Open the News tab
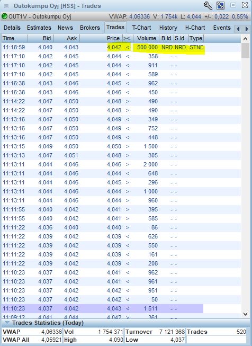The image size is (252, 346). click(65, 28)
